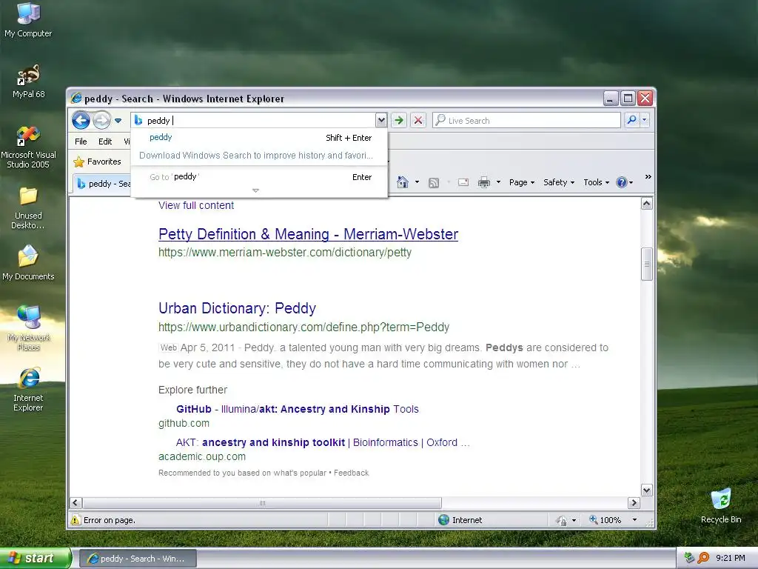Open recent pages dropdown beside Forward button

(118, 121)
